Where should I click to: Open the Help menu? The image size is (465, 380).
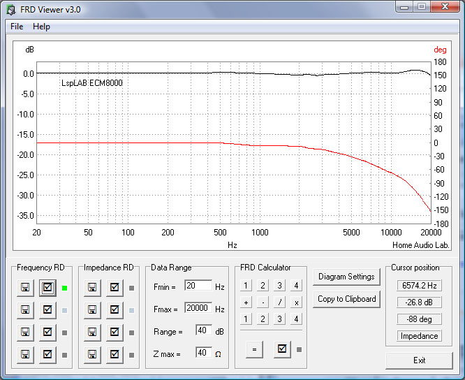[41, 27]
